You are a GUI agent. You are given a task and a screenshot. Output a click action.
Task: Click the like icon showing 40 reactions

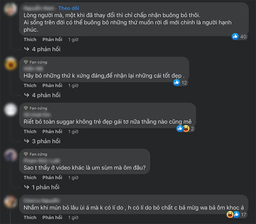coord(236,36)
